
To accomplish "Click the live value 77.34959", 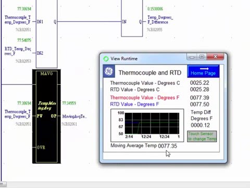I will 69,103.
